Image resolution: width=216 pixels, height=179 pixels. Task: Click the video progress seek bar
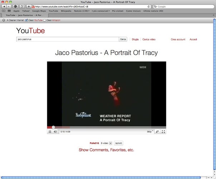pos(107,127)
